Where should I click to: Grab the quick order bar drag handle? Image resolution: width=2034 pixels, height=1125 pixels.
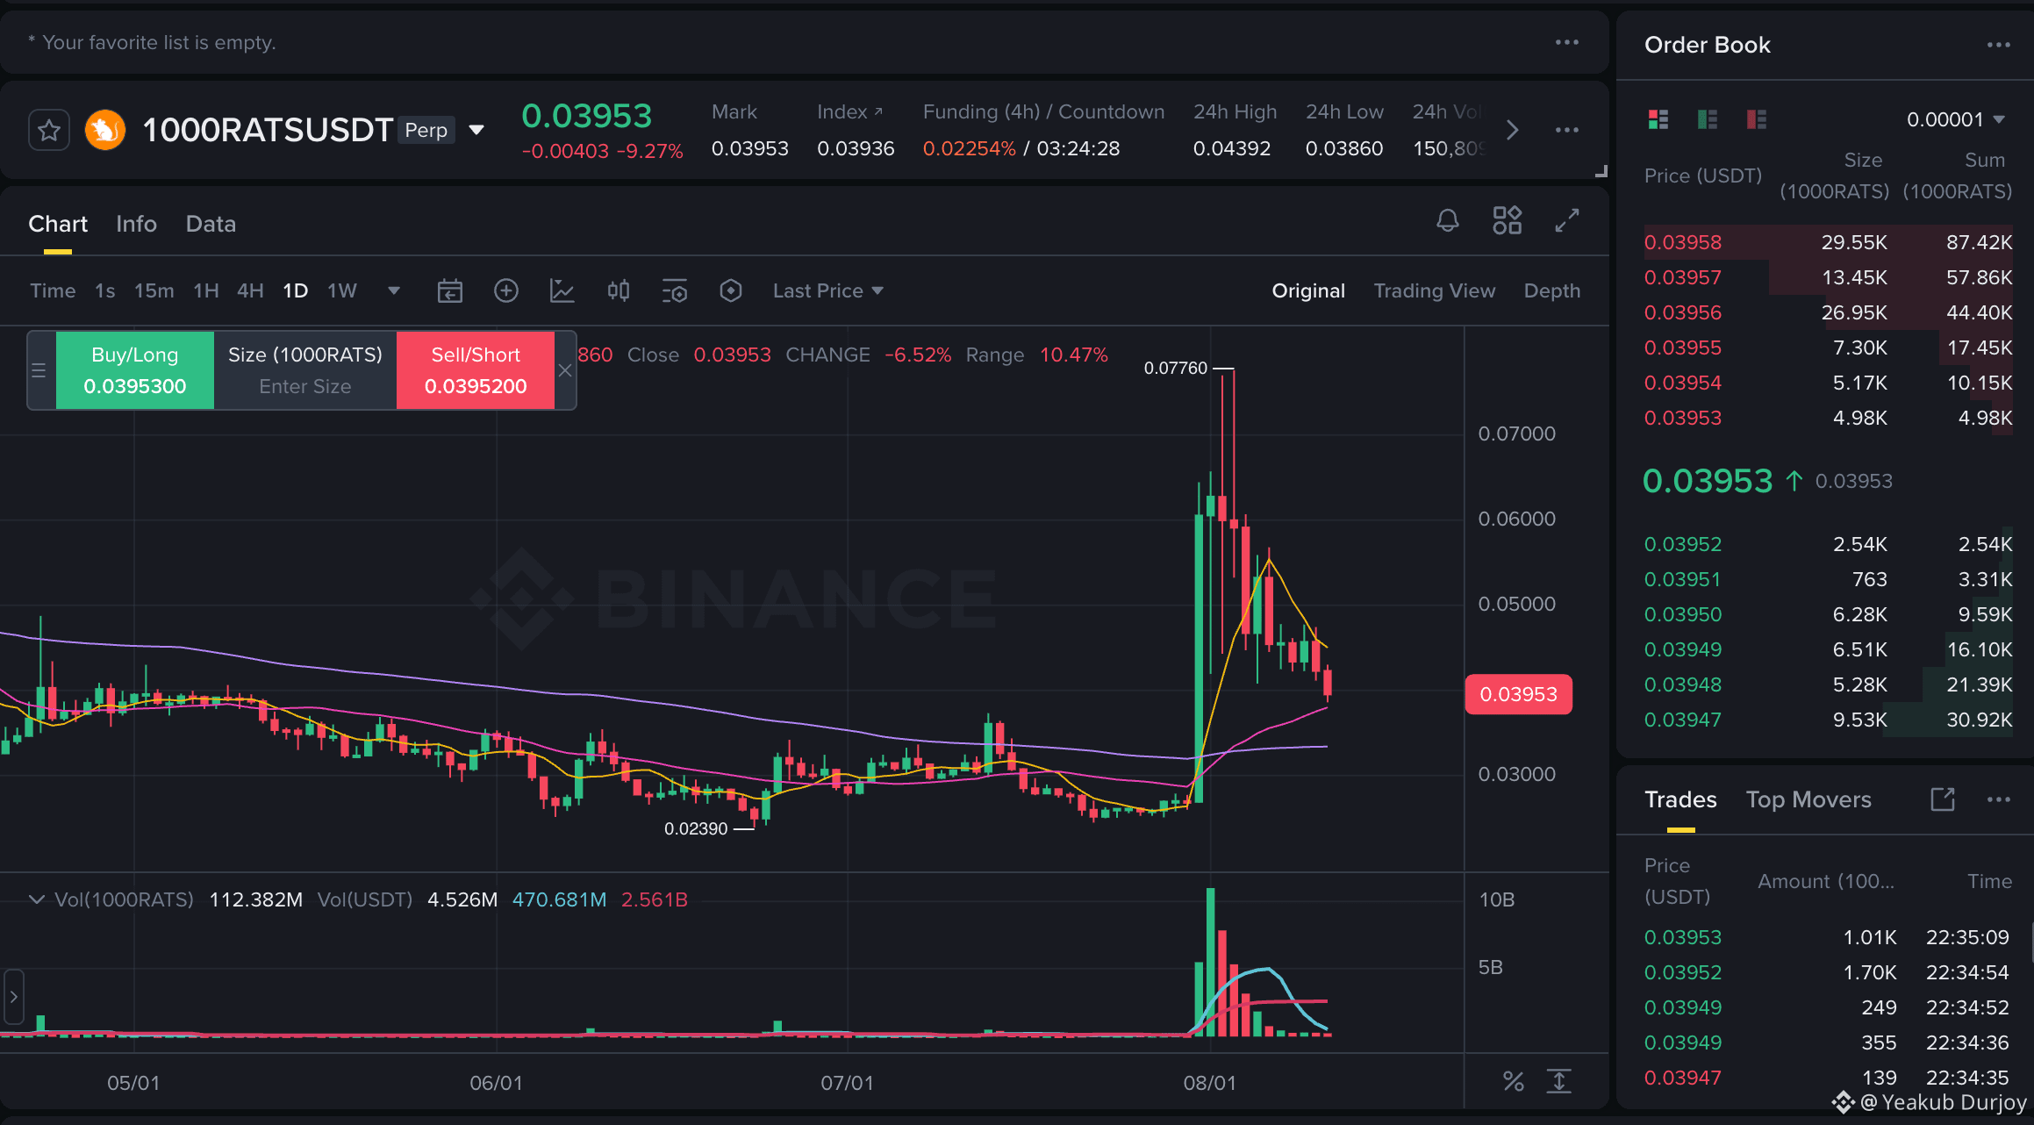tap(39, 370)
